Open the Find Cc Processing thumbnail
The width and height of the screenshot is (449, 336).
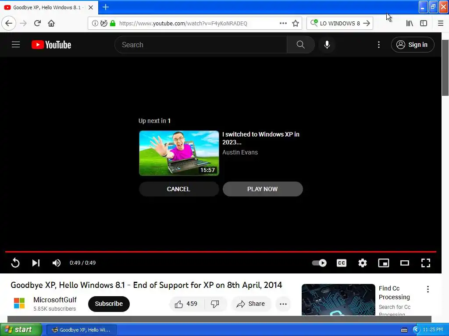tap(339, 299)
